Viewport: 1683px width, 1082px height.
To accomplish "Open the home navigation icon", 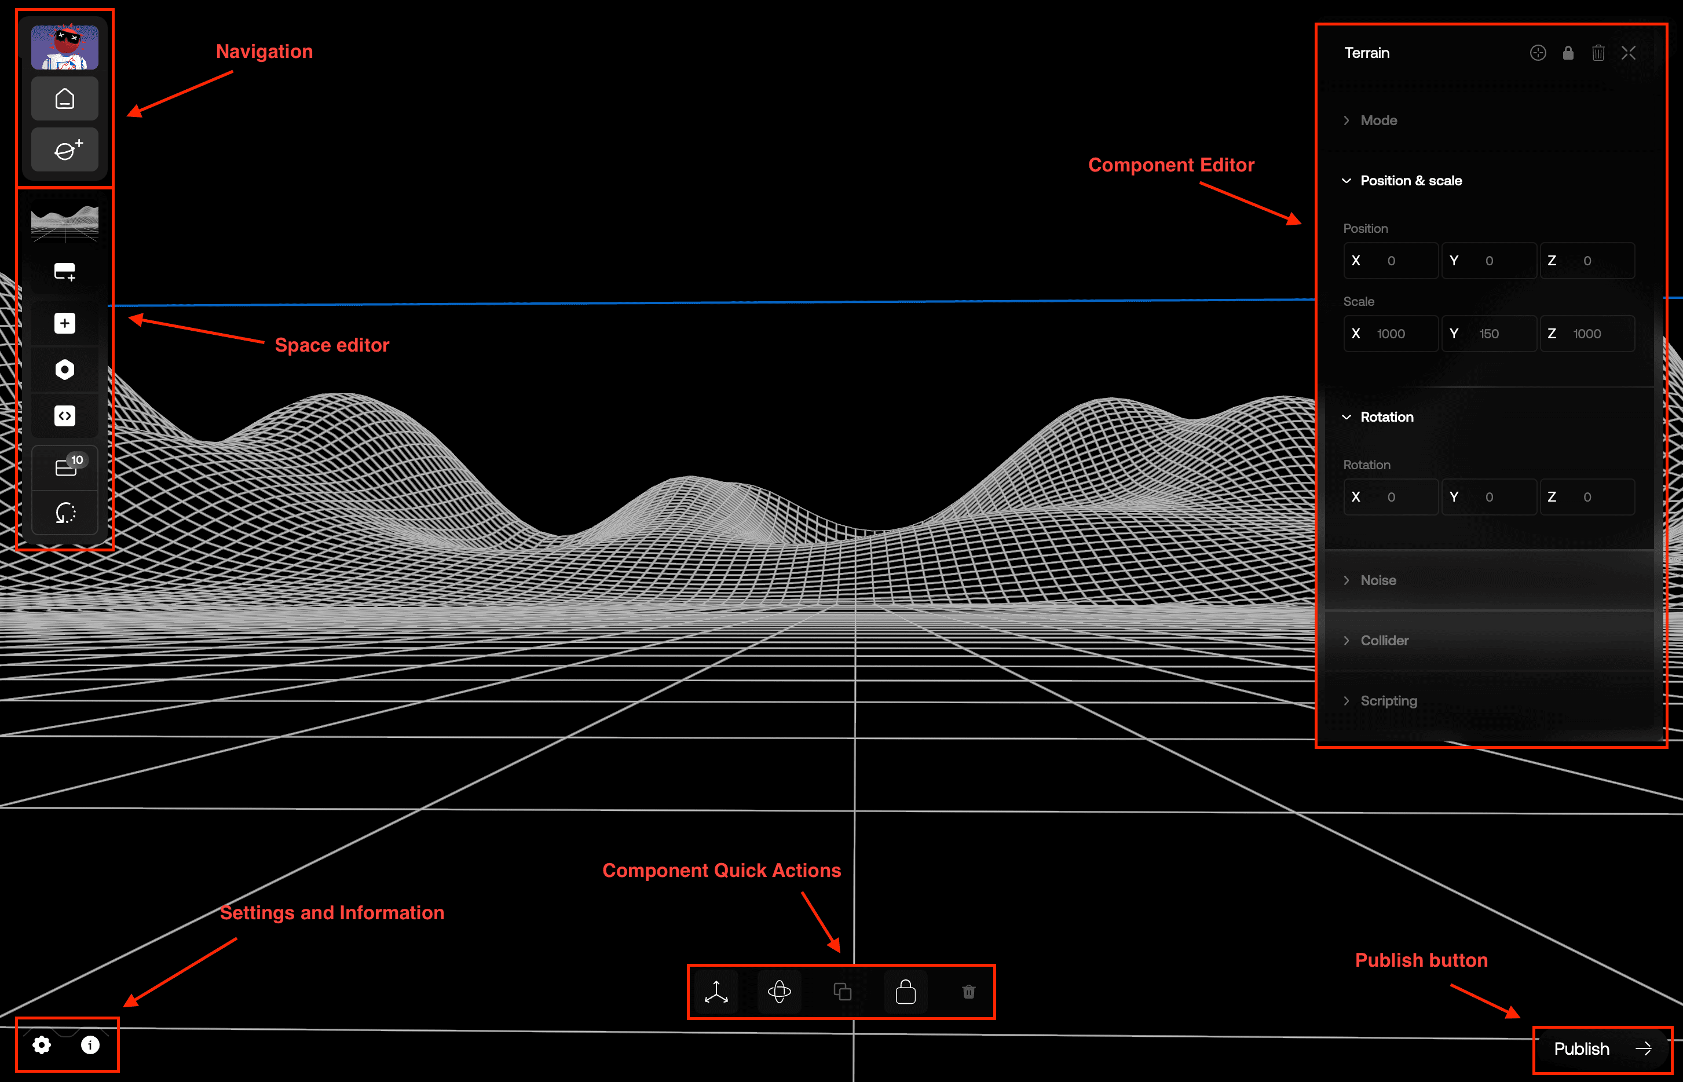I will pyautogui.click(x=65, y=99).
